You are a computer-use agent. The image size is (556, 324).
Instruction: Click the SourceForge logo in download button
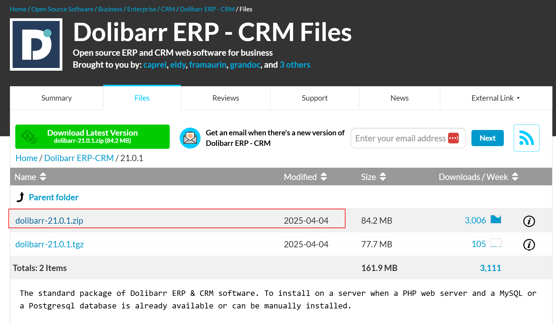[x=29, y=137]
